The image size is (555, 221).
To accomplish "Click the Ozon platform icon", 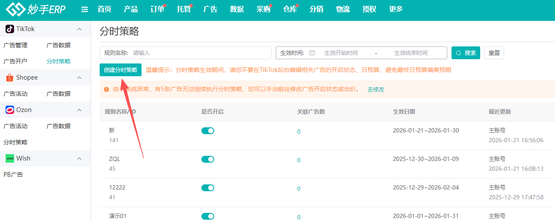I will [x=9, y=110].
